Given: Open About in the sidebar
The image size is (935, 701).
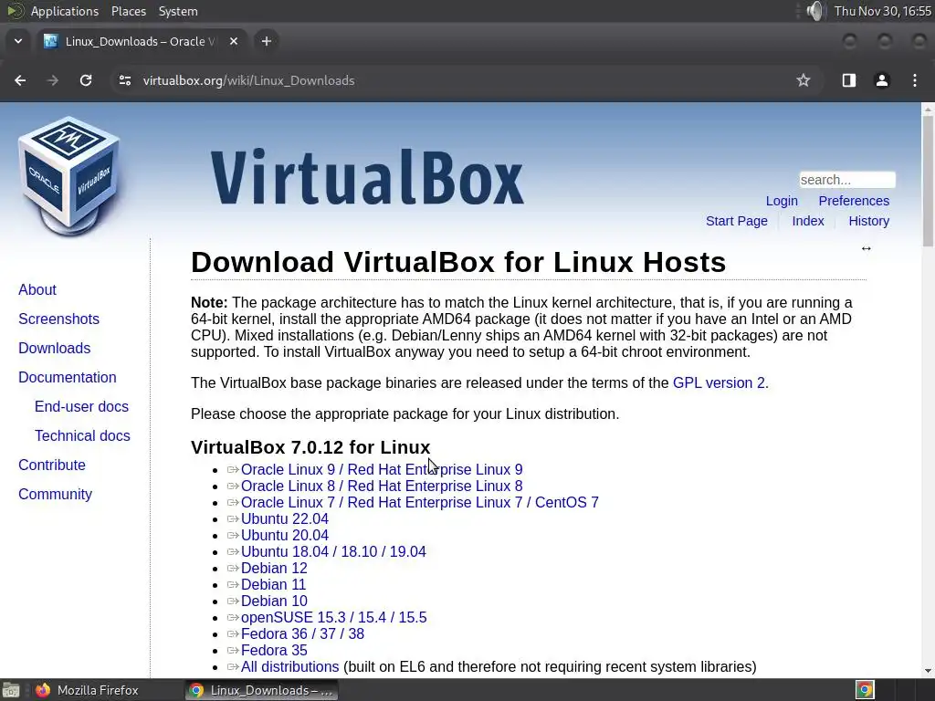Looking at the screenshot, I should tap(37, 289).
